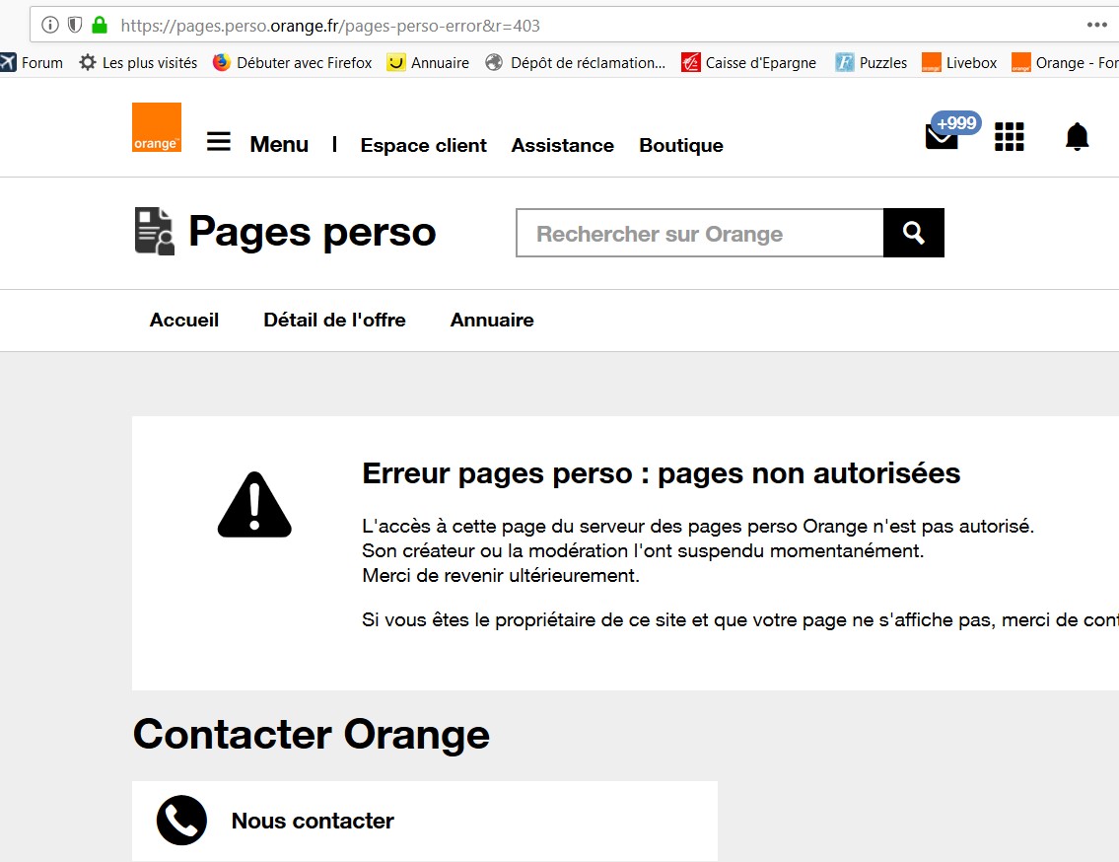Launch search with the magnifier icon
This screenshot has width=1119, height=862.
coord(913,233)
